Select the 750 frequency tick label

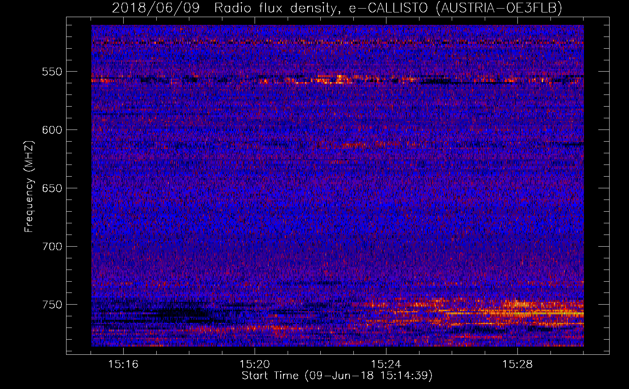pyautogui.click(x=52, y=305)
